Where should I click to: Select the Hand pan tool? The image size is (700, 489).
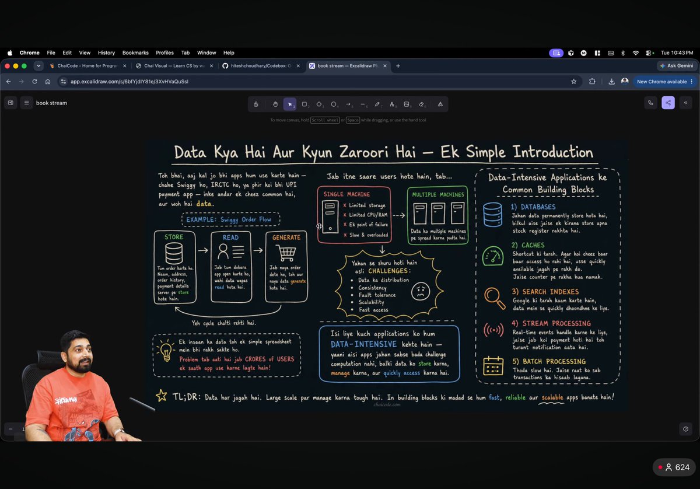(x=275, y=104)
